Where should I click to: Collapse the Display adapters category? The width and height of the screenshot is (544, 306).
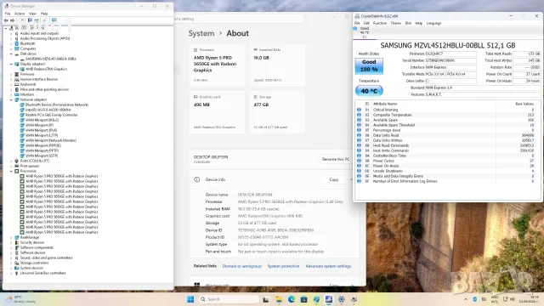point(11,65)
